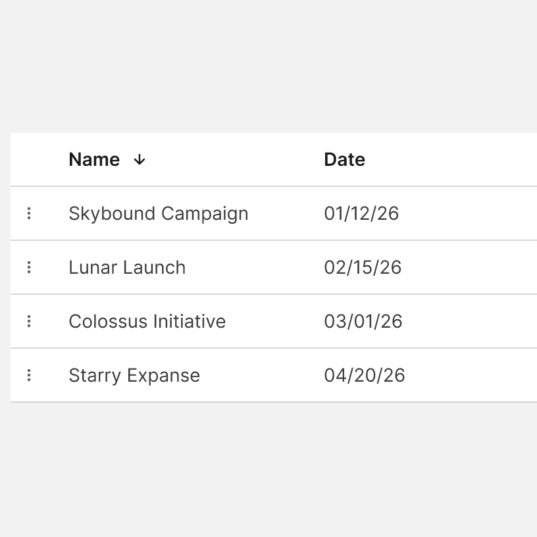This screenshot has width=537, height=537.
Task: Select the 04/20/26 date value
Action: [x=365, y=375]
